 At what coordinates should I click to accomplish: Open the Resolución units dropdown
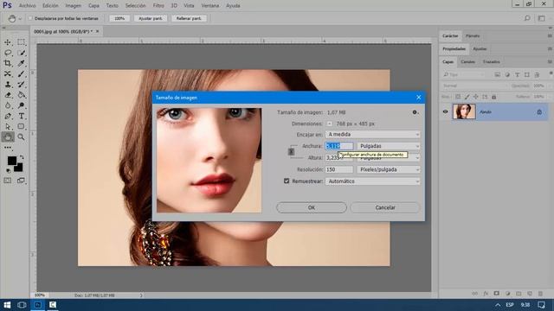point(389,169)
